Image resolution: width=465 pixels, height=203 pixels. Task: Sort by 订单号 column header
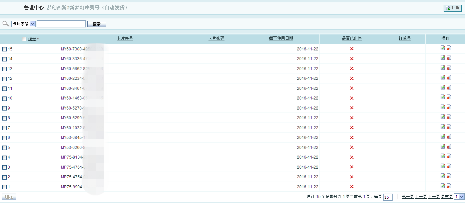click(405, 38)
